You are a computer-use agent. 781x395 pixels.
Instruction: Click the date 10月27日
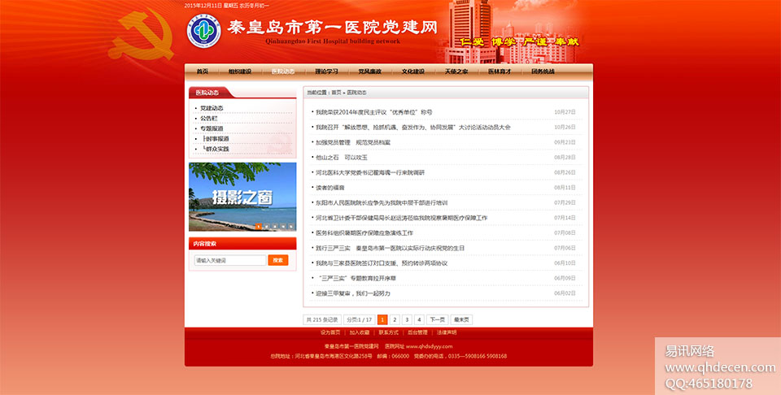(565, 112)
